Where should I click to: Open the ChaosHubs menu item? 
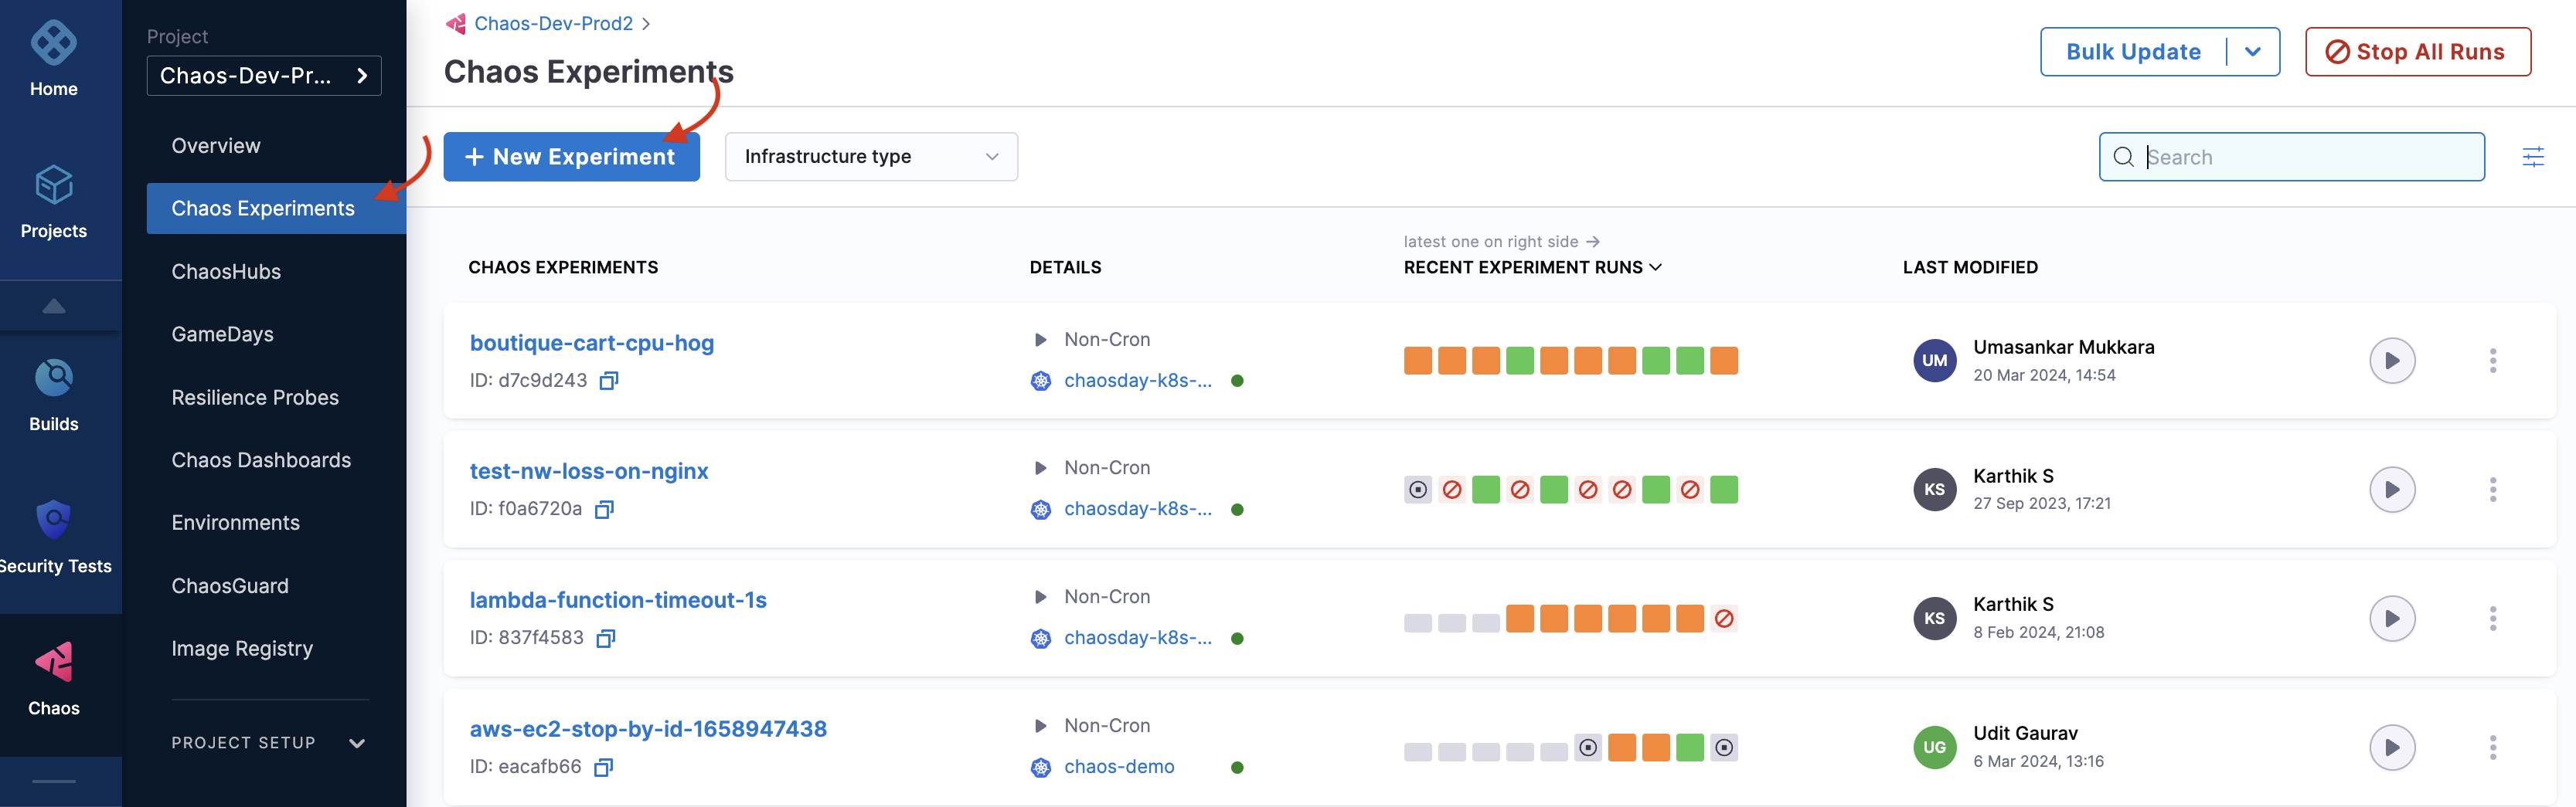(226, 272)
